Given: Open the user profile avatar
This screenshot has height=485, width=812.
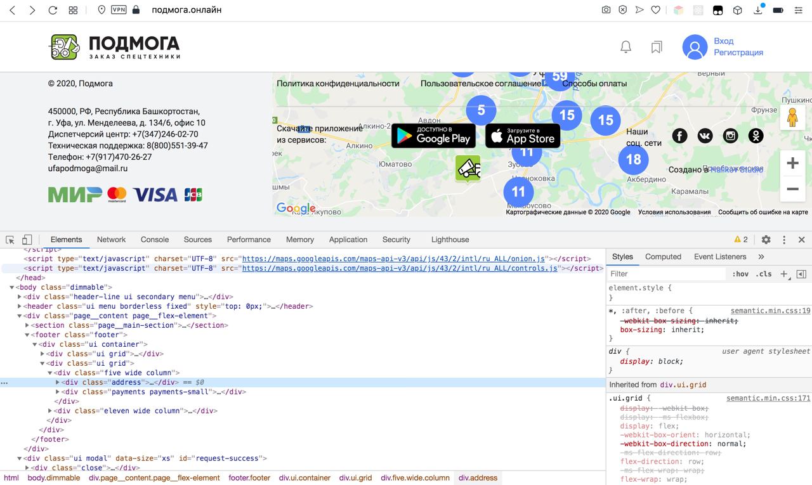Looking at the screenshot, I should [x=695, y=47].
